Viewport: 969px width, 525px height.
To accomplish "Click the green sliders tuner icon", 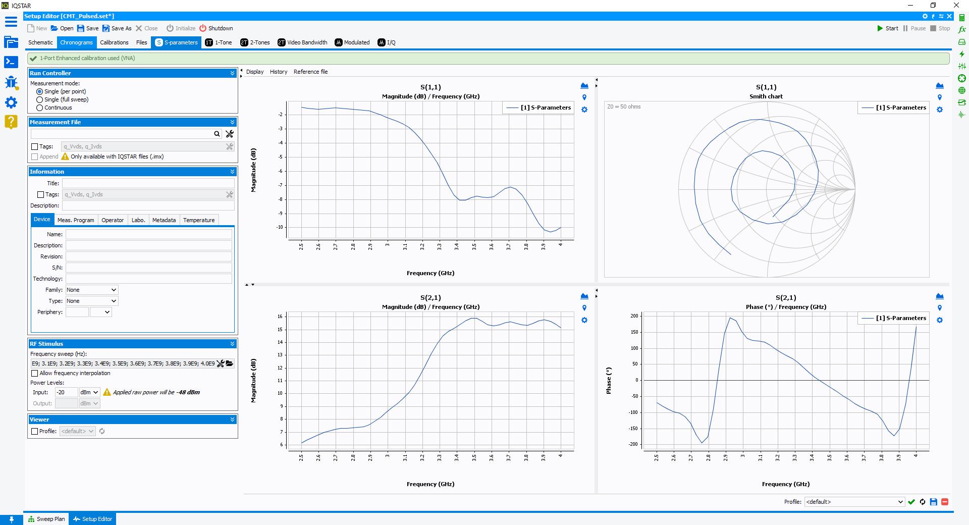I will click(x=962, y=66).
